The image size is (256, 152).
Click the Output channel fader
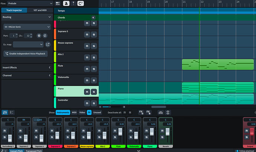(x=252, y=132)
